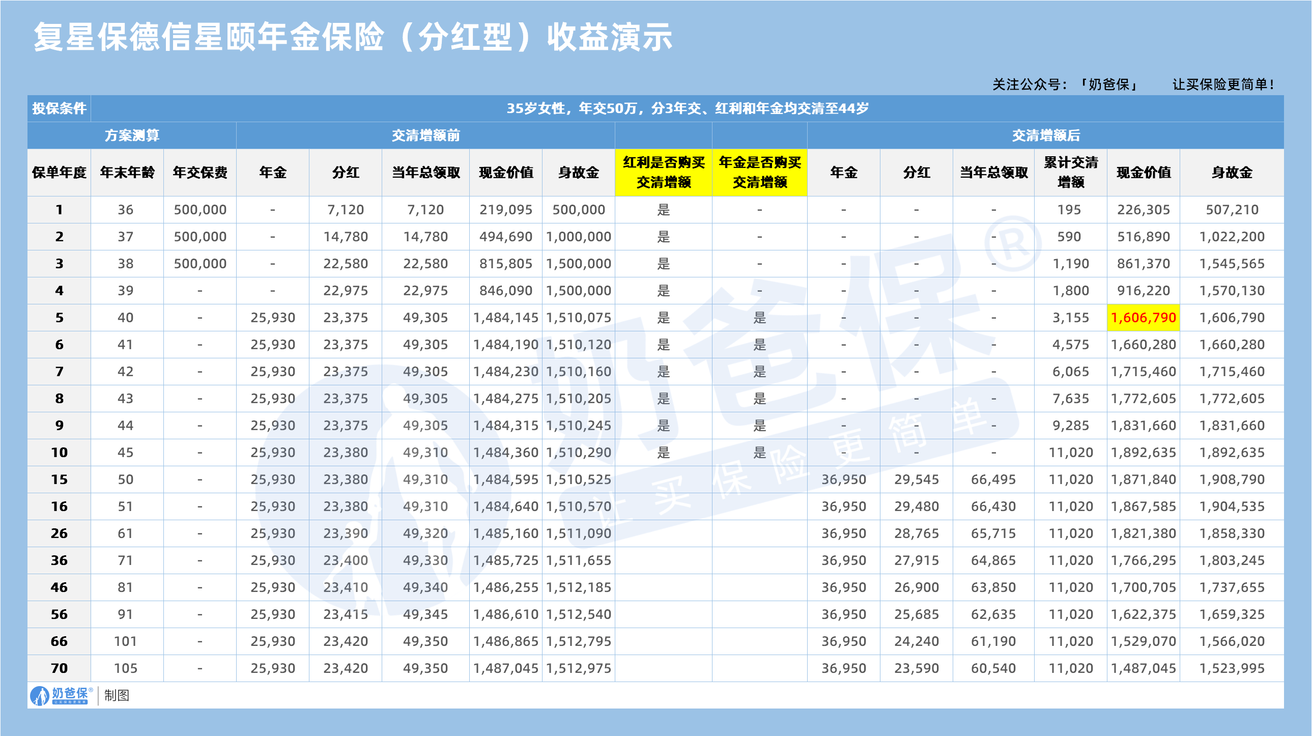This screenshot has width=1312, height=736.
Task: Click the 红利是否购买交清增额 yellow header
Action: pos(663,172)
